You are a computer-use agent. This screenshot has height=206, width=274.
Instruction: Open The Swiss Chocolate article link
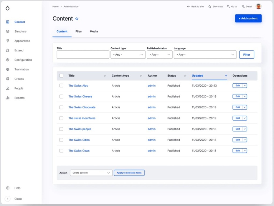tap(82, 107)
